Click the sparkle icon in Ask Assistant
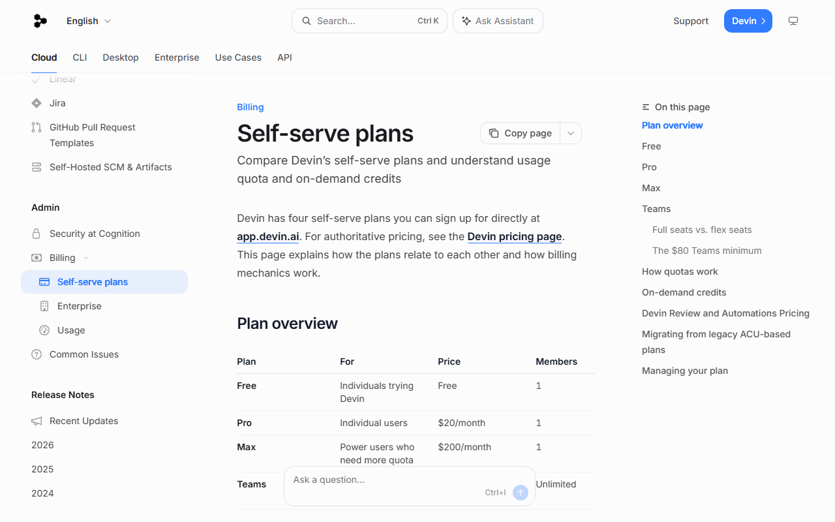 tap(466, 21)
